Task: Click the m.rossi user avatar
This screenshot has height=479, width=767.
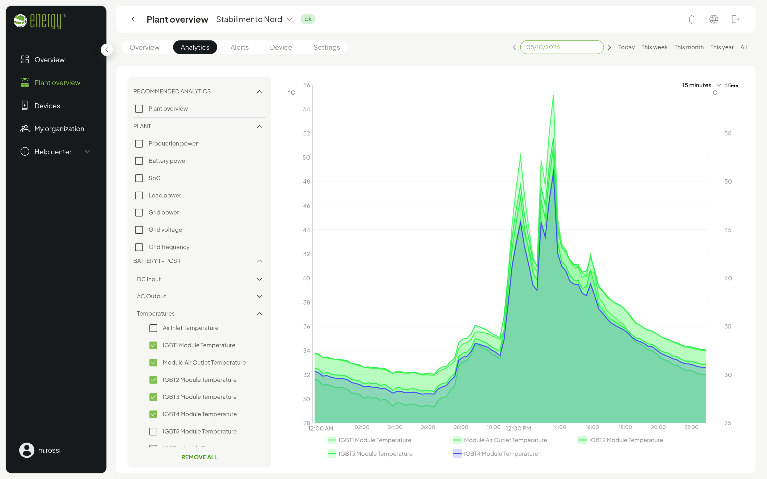Action: pos(27,450)
